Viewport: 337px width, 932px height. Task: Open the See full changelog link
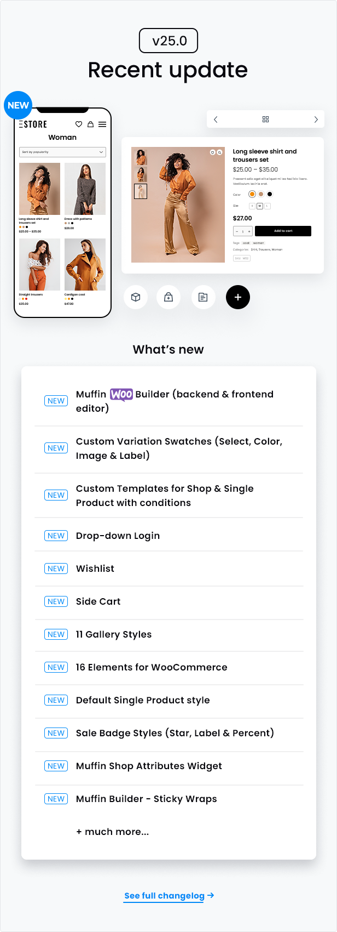[168, 896]
